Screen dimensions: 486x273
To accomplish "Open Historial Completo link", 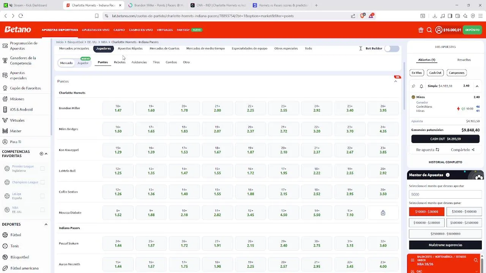I will click(445, 162).
